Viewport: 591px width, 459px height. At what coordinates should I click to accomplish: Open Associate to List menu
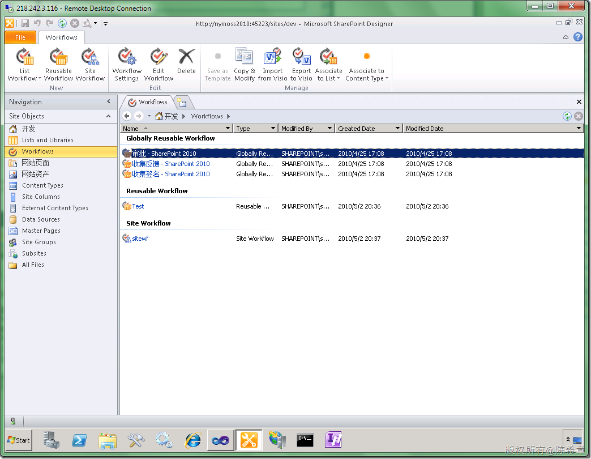pyautogui.click(x=329, y=64)
